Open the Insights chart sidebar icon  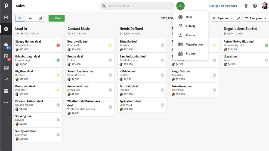tap(6, 79)
